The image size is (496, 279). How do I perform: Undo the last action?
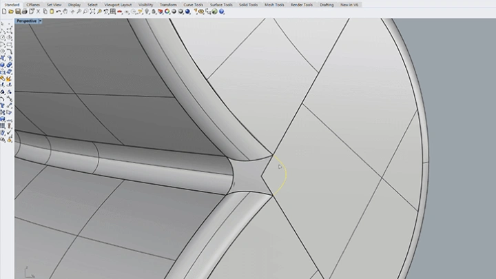[x=59, y=12]
